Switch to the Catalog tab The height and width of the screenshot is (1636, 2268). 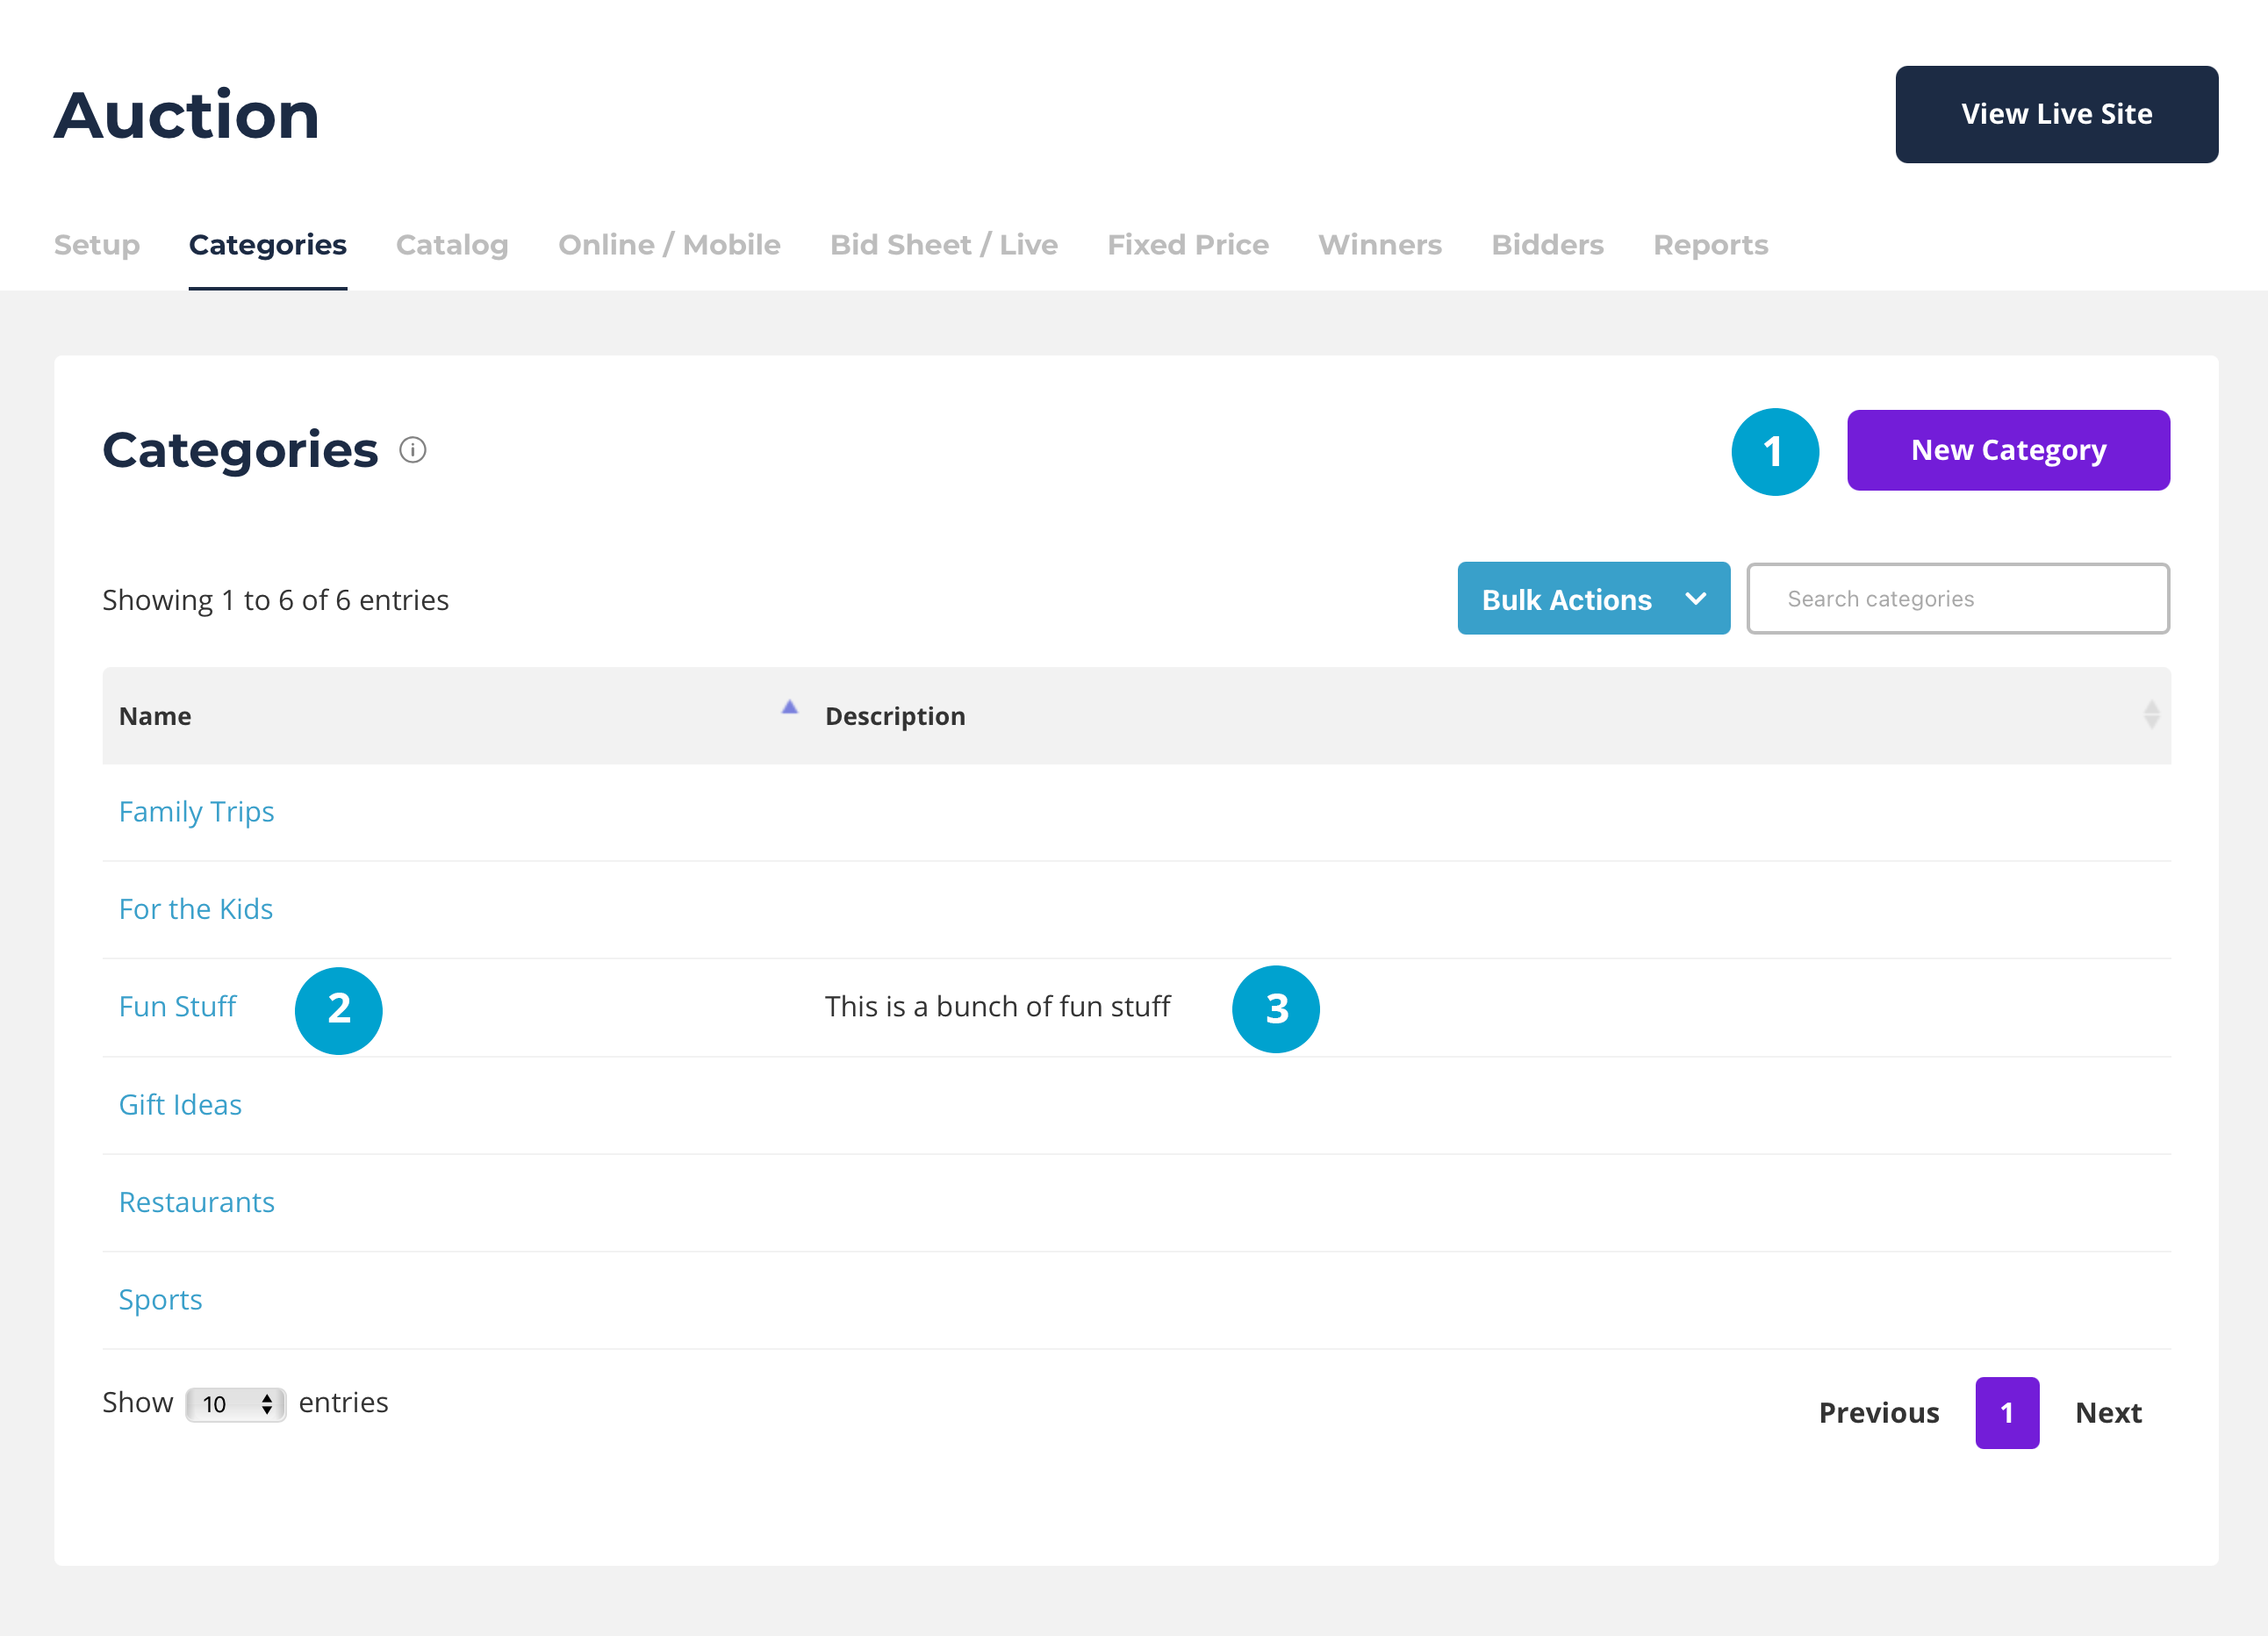[x=452, y=245]
